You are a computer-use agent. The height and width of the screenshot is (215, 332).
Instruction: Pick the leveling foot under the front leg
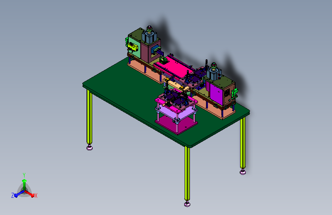point(187,204)
